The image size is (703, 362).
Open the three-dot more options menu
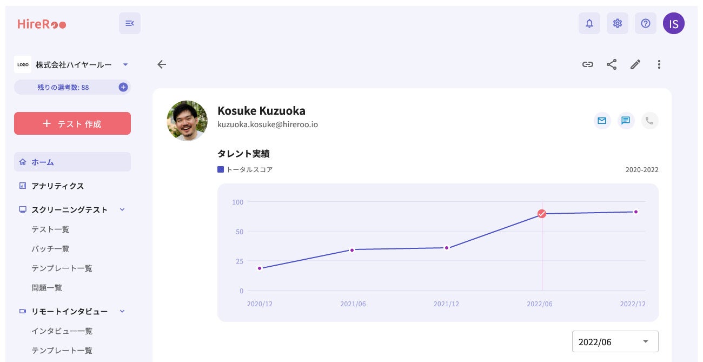(x=659, y=64)
